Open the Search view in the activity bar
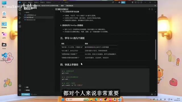Viewport: 182px width, 102px height. (20, 14)
